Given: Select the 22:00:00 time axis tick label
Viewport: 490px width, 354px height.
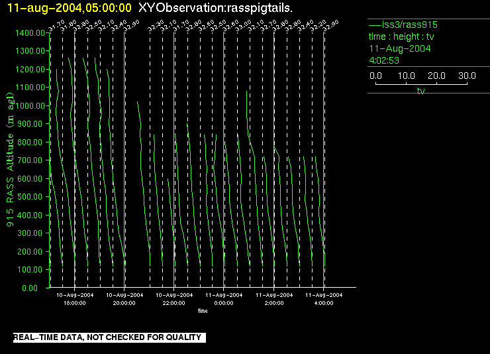Looking at the screenshot, I should tap(174, 302).
